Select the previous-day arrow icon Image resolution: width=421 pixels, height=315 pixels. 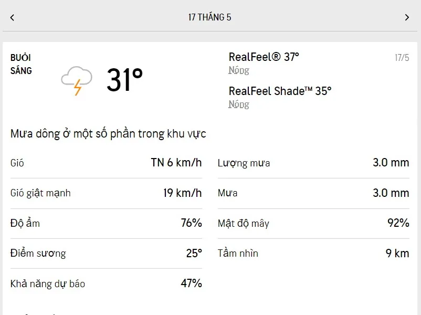[x=12, y=17]
